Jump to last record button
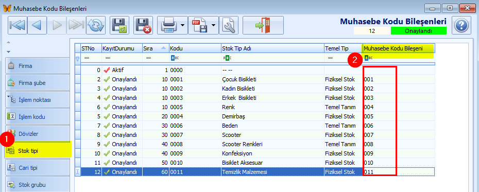479x192 pixels. (x=76, y=25)
